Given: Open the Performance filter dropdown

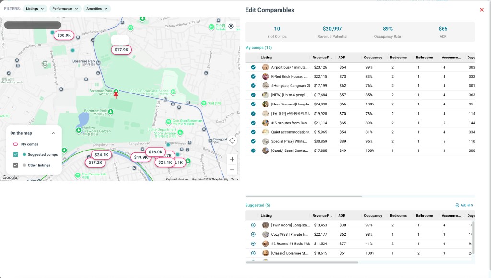Looking at the screenshot, I should 65,9.
